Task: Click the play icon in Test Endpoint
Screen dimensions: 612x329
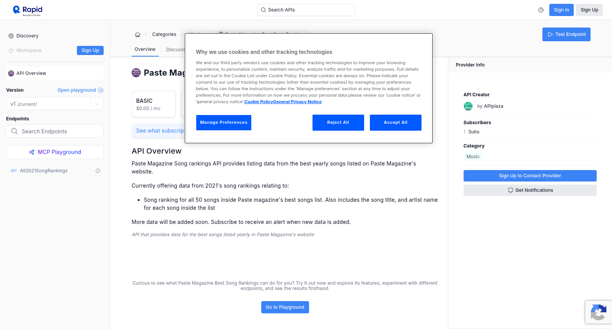Action: coord(550,34)
